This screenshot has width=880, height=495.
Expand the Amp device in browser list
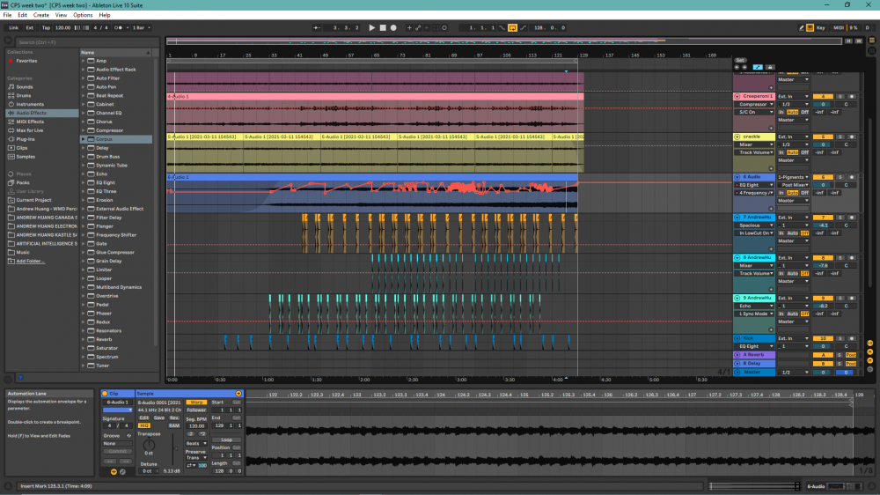(x=84, y=61)
